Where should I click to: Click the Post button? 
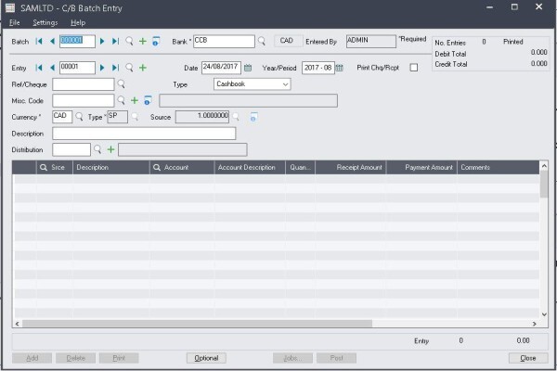336,358
